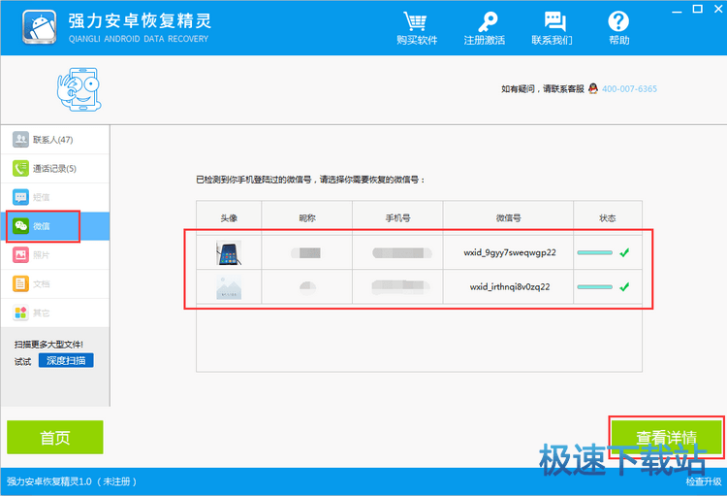Select the wxid_9gyy7sweqwgp22 row
The image size is (727, 496).
[419, 252]
